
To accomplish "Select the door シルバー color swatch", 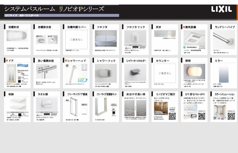I will tap(19, 78).
